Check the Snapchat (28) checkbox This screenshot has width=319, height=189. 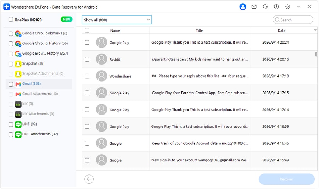point(11,64)
